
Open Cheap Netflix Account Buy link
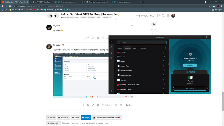click(106, 118)
